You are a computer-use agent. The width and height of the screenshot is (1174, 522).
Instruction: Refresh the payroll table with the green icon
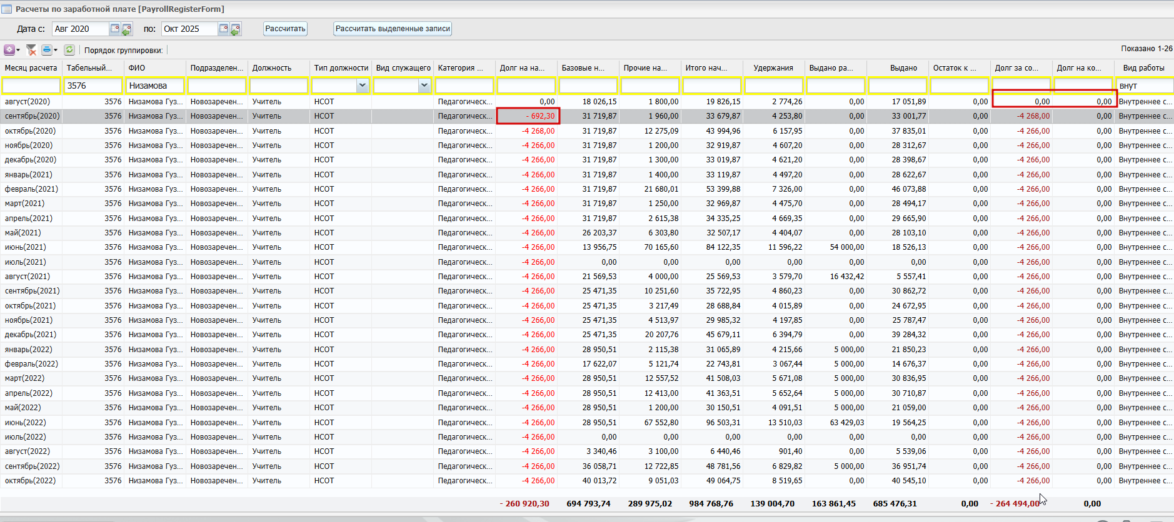click(x=69, y=50)
